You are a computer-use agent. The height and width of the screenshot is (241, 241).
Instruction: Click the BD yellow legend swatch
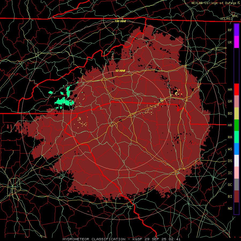click(x=236, y=114)
